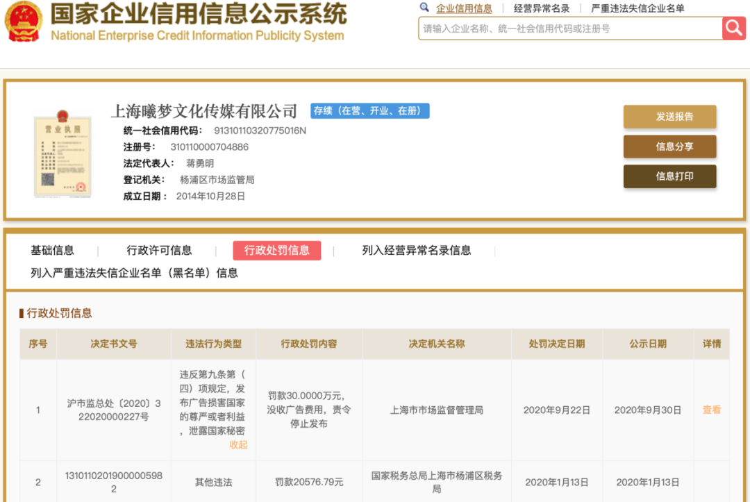750x502 pixels.
Task: Select row 2 violation type 其他违法
Action: coord(213,482)
